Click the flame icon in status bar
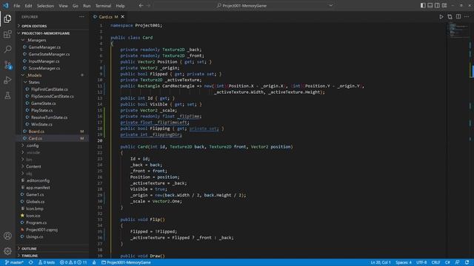This screenshot has width=474, height=266. (94, 262)
